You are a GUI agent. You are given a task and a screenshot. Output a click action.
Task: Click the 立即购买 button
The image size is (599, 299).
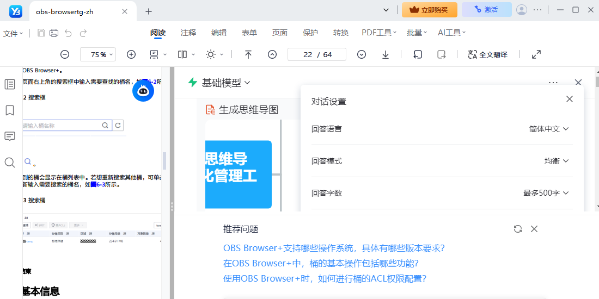[x=430, y=10]
